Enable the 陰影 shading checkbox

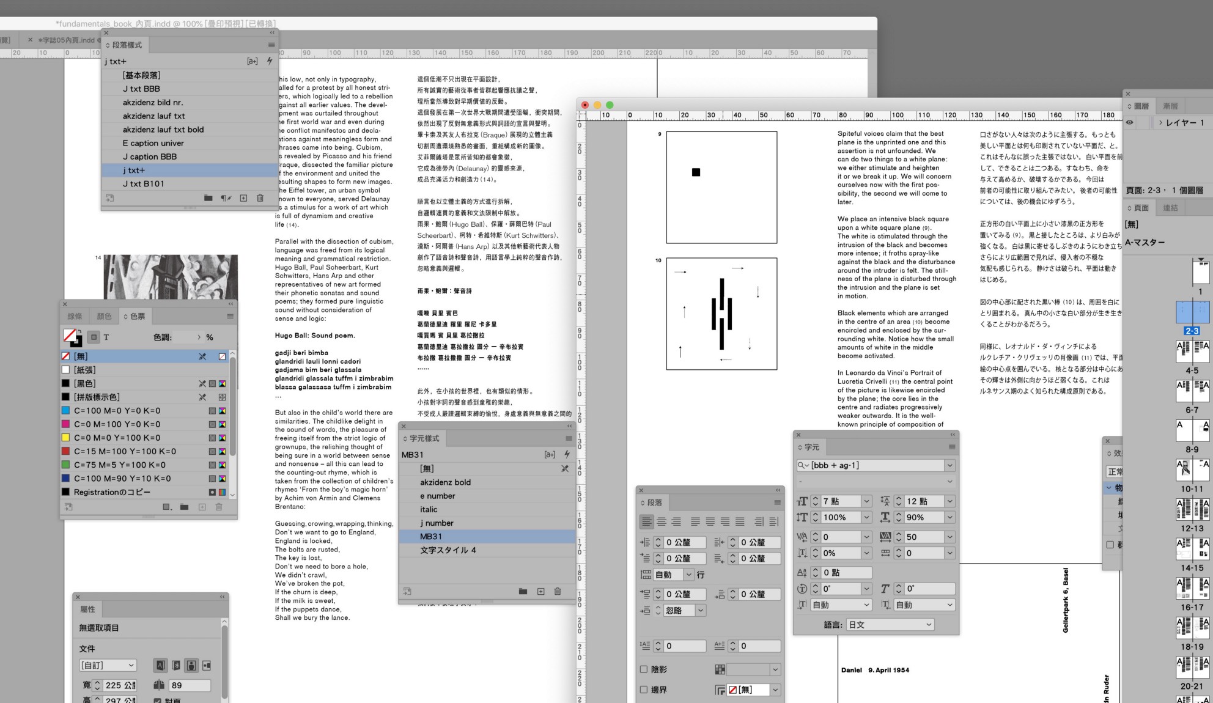click(x=644, y=669)
